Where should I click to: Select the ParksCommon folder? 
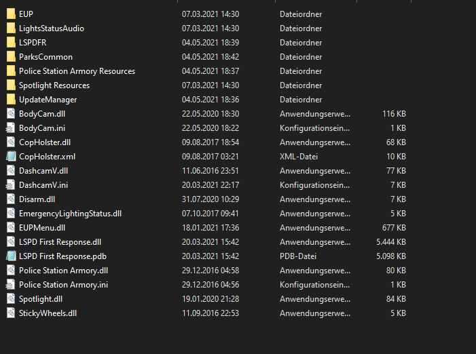(x=45, y=57)
